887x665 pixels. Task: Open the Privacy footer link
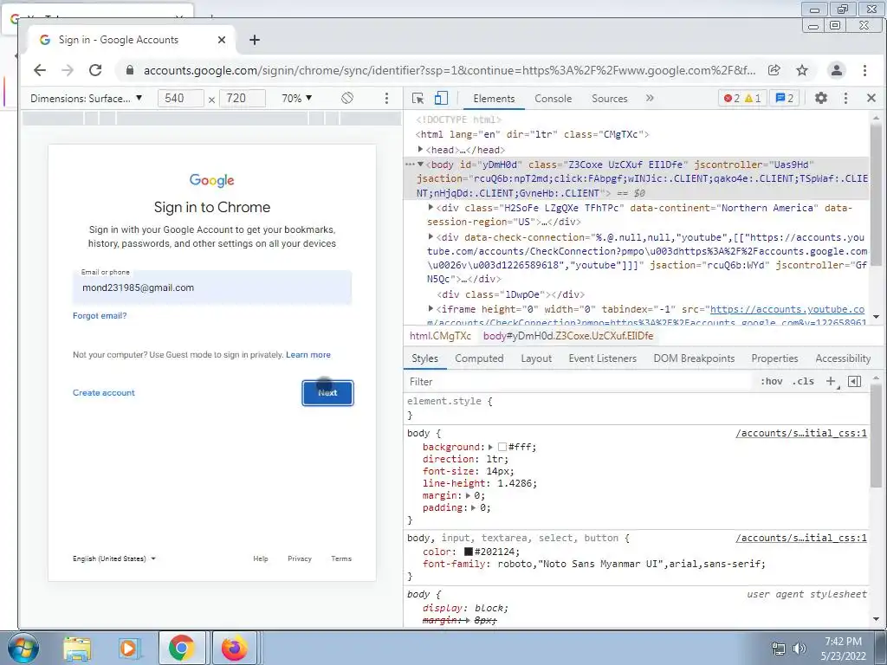(x=299, y=558)
